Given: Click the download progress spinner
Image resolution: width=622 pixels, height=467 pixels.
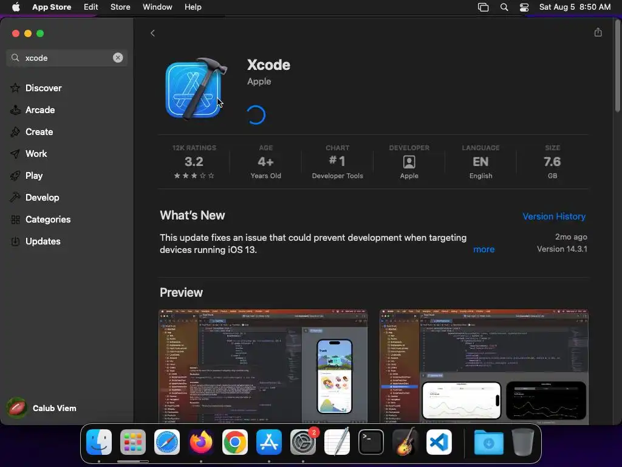Looking at the screenshot, I should tap(256, 115).
